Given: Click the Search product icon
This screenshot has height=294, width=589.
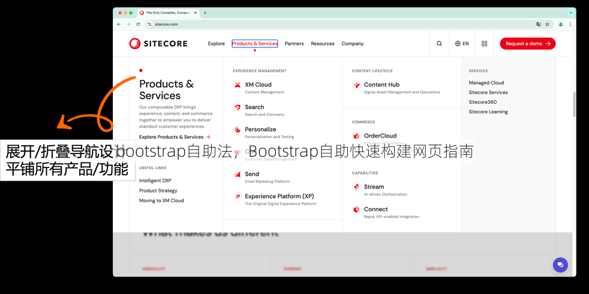Looking at the screenshot, I should coord(238,107).
